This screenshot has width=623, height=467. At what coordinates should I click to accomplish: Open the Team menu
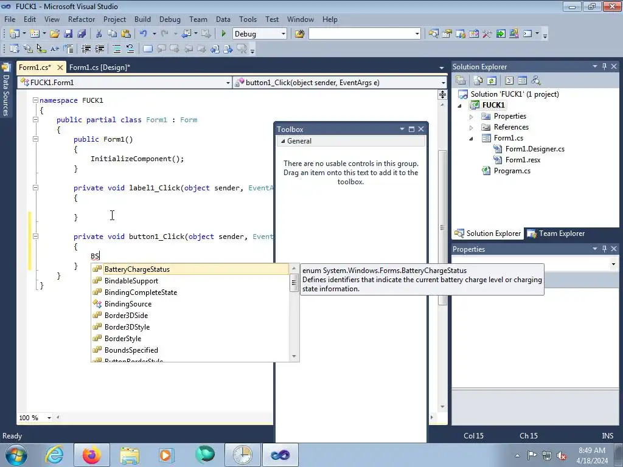(x=198, y=19)
